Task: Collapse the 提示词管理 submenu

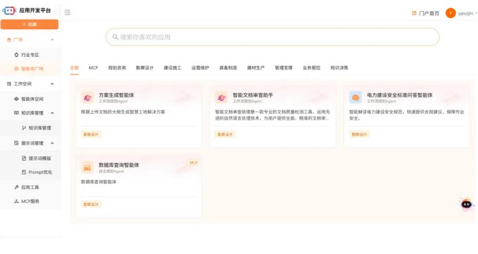Action: [52, 143]
